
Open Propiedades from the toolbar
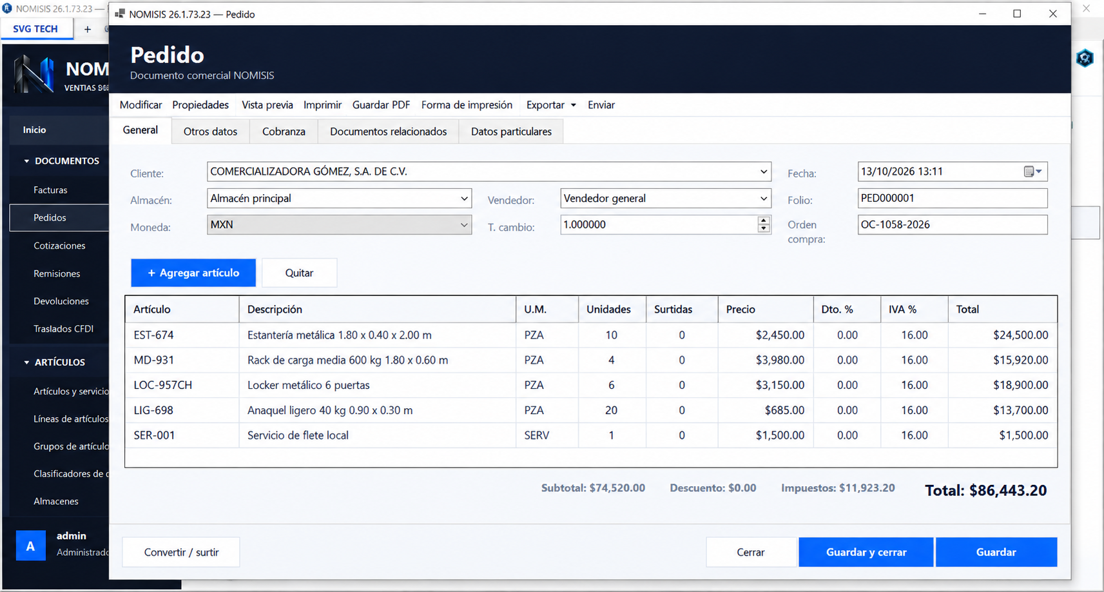tap(200, 105)
